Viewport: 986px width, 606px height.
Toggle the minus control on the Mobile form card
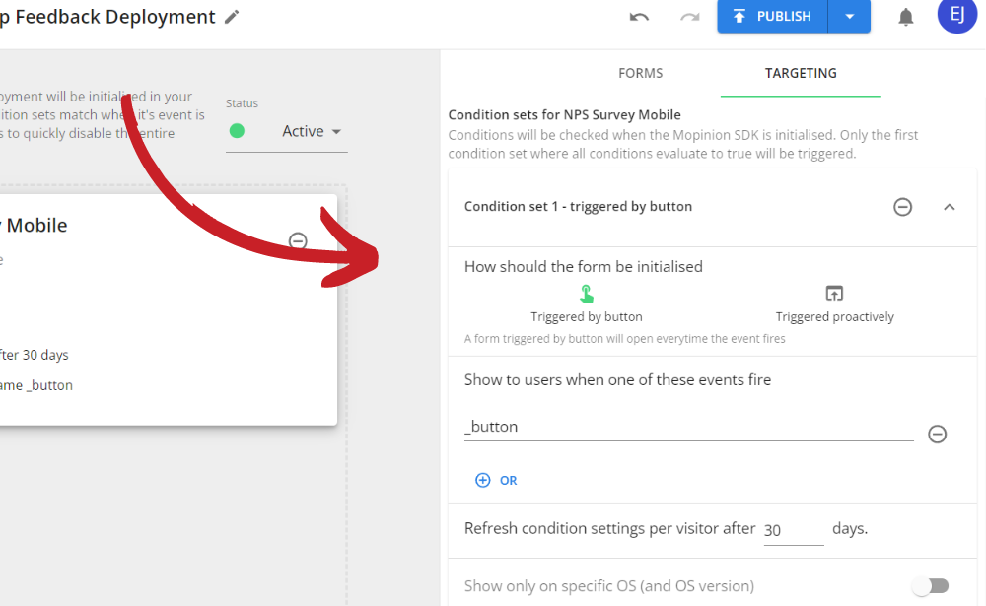point(296,240)
